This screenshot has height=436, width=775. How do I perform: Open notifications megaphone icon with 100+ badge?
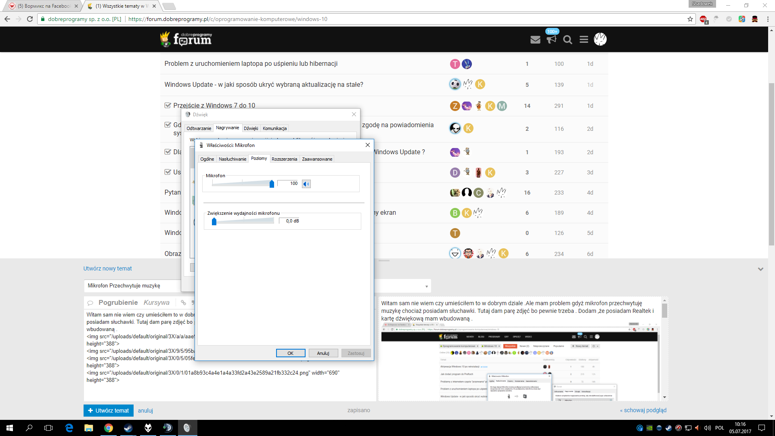pyautogui.click(x=551, y=39)
